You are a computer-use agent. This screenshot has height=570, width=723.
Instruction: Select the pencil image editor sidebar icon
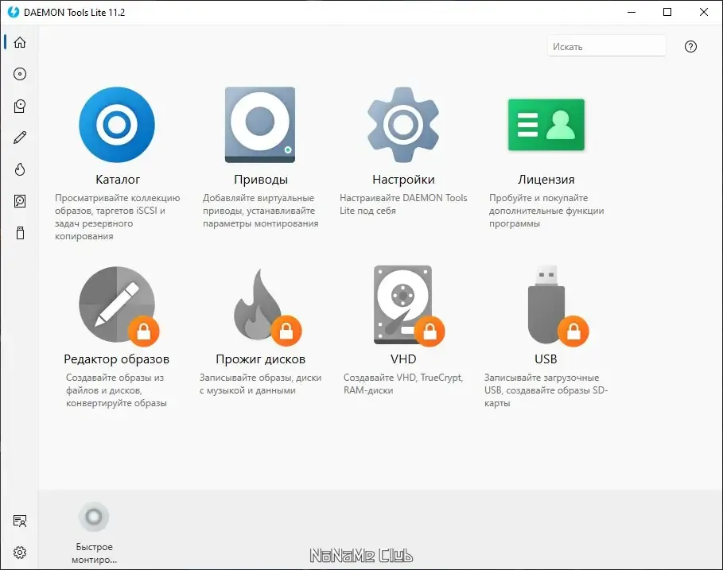tap(20, 138)
